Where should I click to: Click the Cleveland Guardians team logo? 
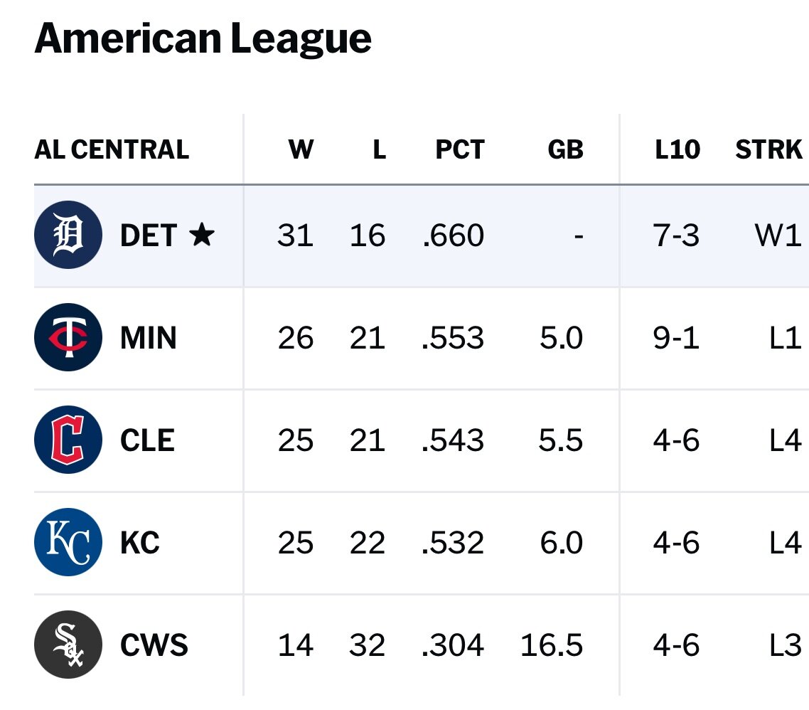[69, 440]
